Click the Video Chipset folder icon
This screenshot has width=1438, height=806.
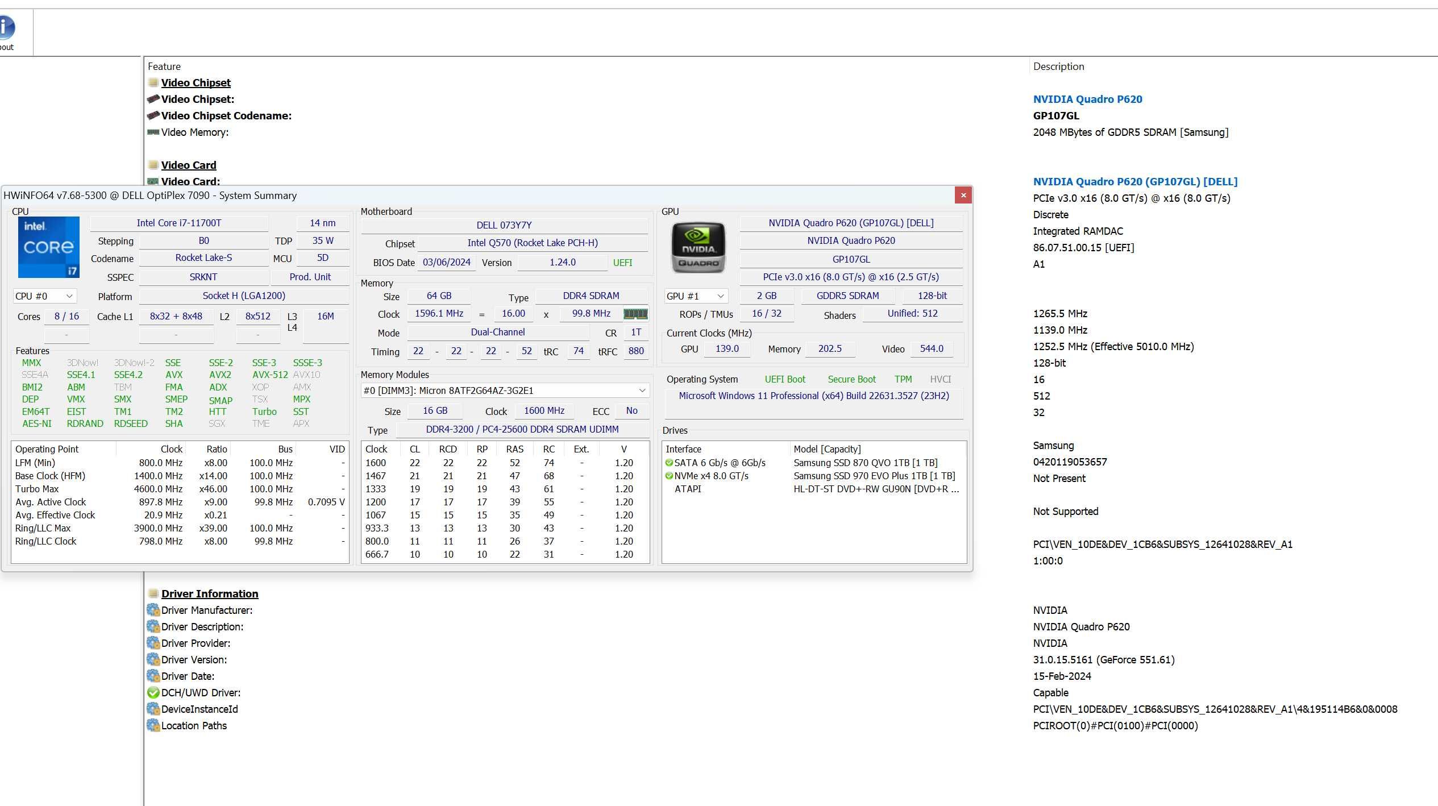point(153,82)
